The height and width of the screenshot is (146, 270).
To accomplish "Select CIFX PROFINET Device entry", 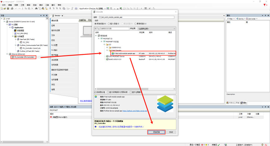I will [x=116, y=56].
